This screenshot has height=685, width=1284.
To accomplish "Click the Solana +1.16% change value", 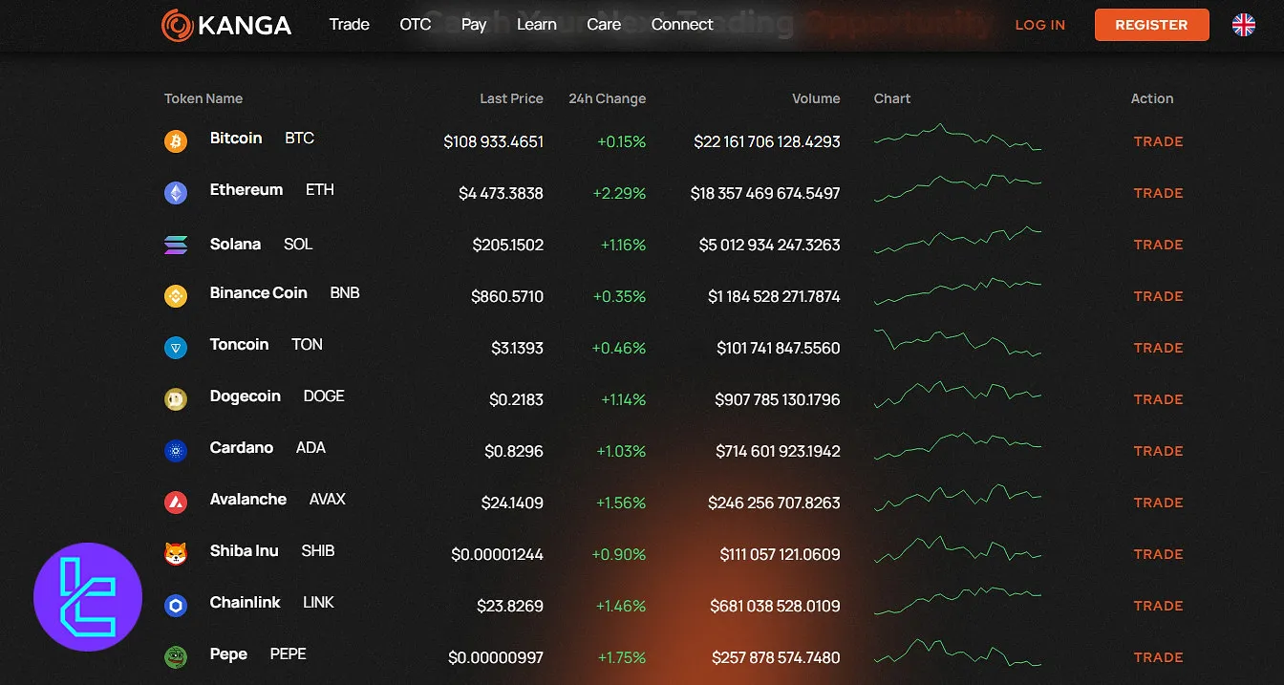I will 623,245.
